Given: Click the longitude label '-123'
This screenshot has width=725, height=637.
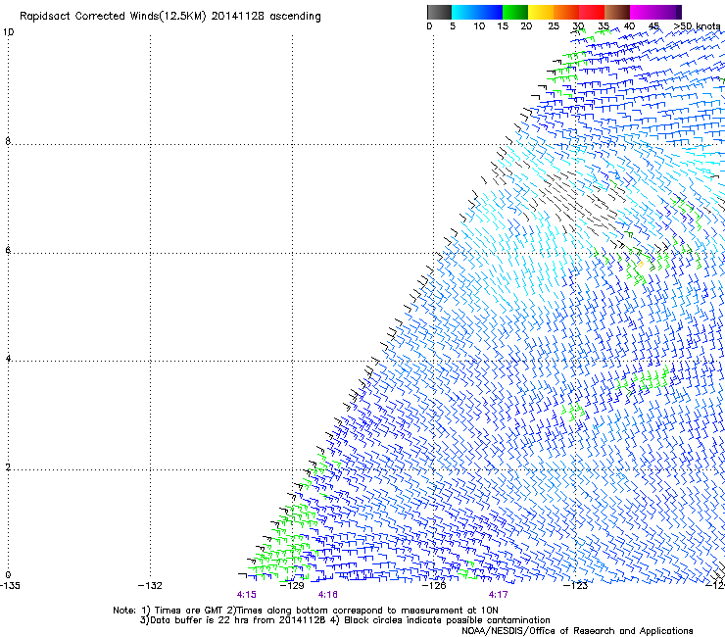Looking at the screenshot, I should click(x=575, y=586).
